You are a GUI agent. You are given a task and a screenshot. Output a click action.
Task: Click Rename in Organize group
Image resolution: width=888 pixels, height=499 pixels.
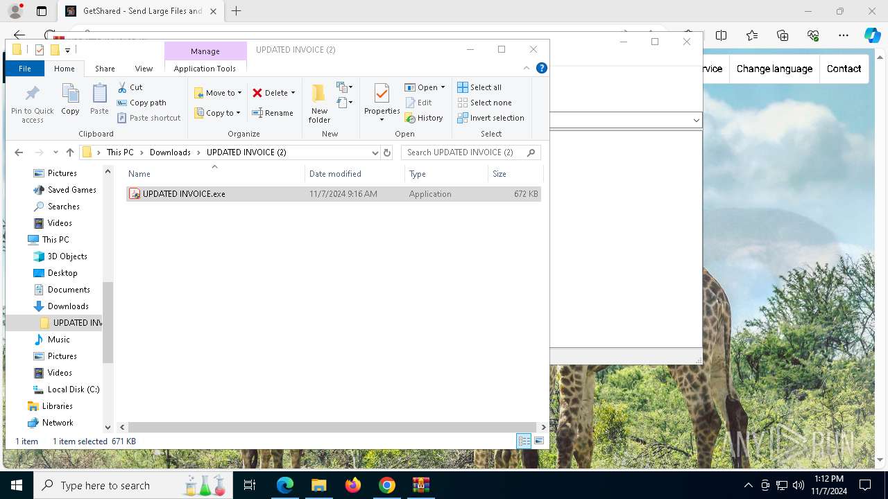coord(273,113)
